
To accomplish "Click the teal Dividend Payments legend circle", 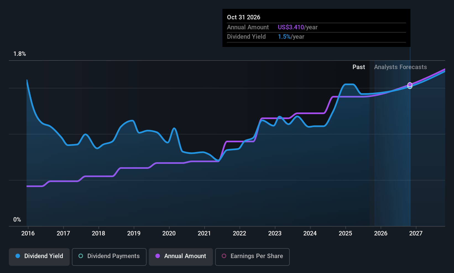I will tap(81, 256).
